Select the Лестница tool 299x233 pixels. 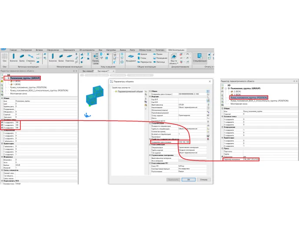[159, 62]
